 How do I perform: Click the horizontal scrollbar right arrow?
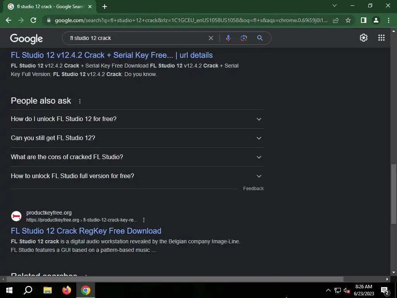coord(387,279)
